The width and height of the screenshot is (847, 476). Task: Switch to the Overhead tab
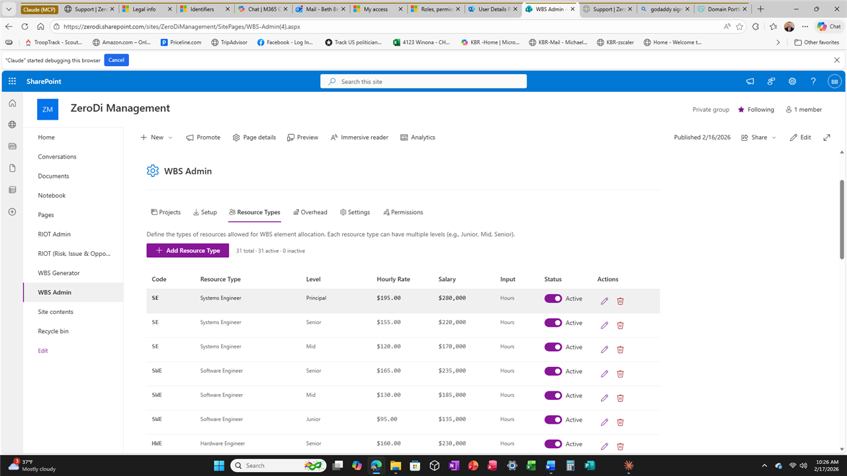click(x=310, y=212)
